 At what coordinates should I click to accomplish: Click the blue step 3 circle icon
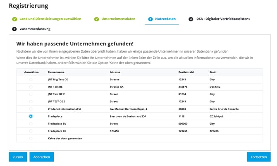pyautogui.click(x=150, y=19)
